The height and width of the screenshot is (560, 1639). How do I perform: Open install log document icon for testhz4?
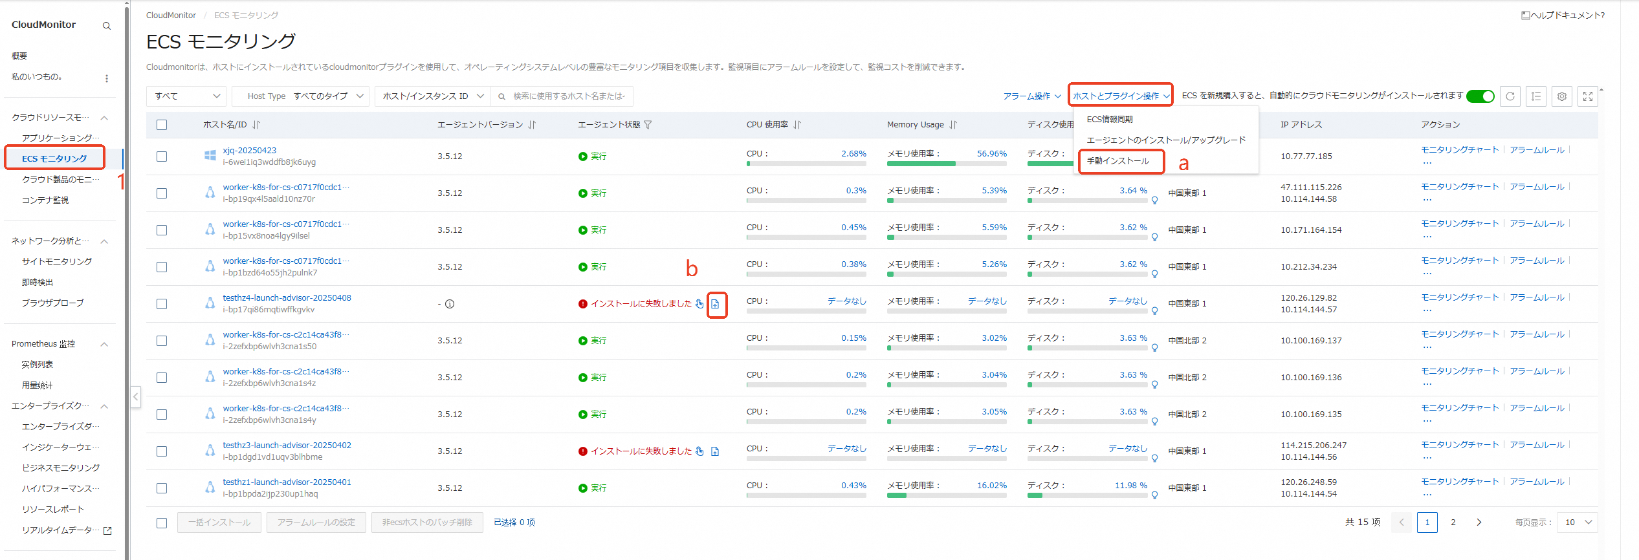pos(715,304)
